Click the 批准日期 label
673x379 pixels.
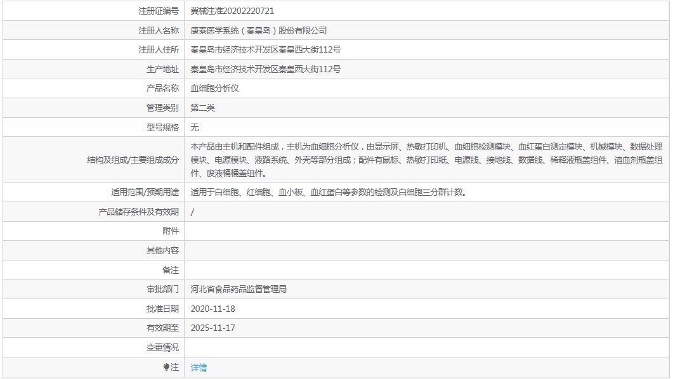[162, 309]
